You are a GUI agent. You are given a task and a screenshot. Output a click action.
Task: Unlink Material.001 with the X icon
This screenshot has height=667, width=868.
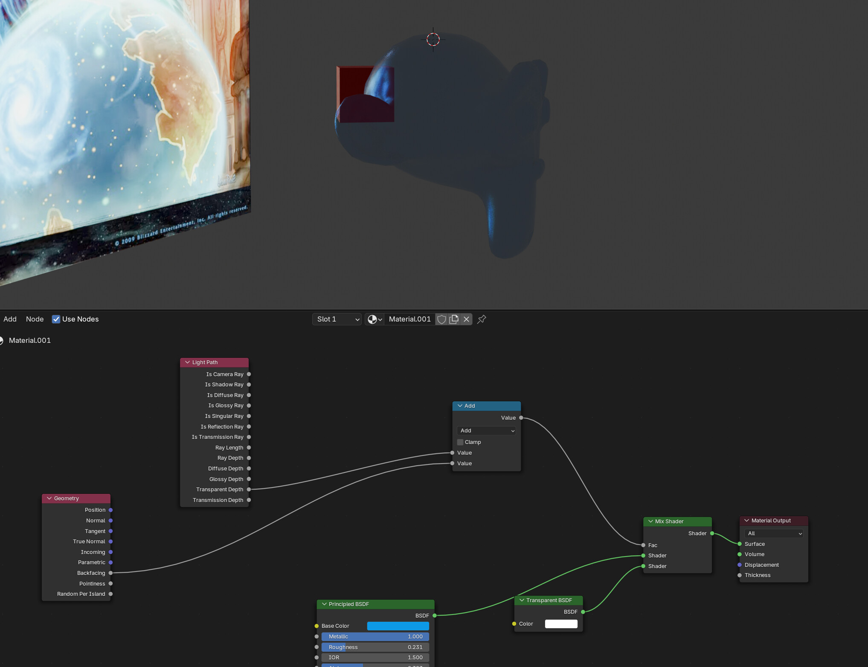click(467, 319)
